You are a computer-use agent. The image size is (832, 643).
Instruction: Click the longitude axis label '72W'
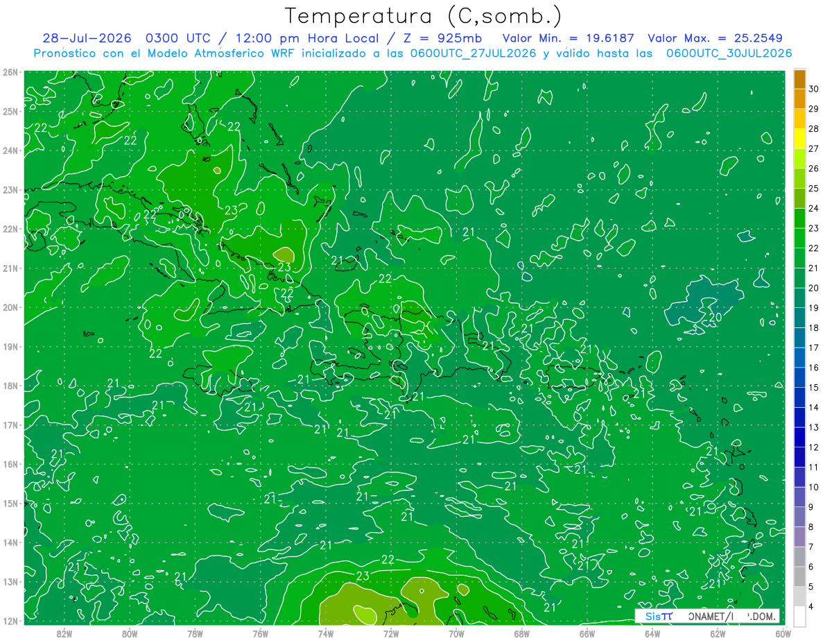click(391, 633)
